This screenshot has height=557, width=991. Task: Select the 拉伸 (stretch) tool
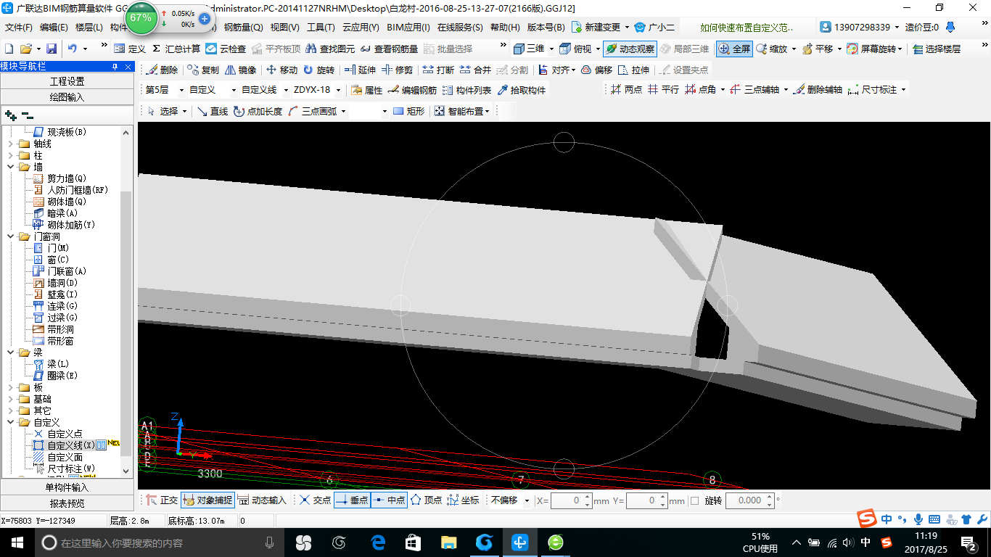click(633, 70)
